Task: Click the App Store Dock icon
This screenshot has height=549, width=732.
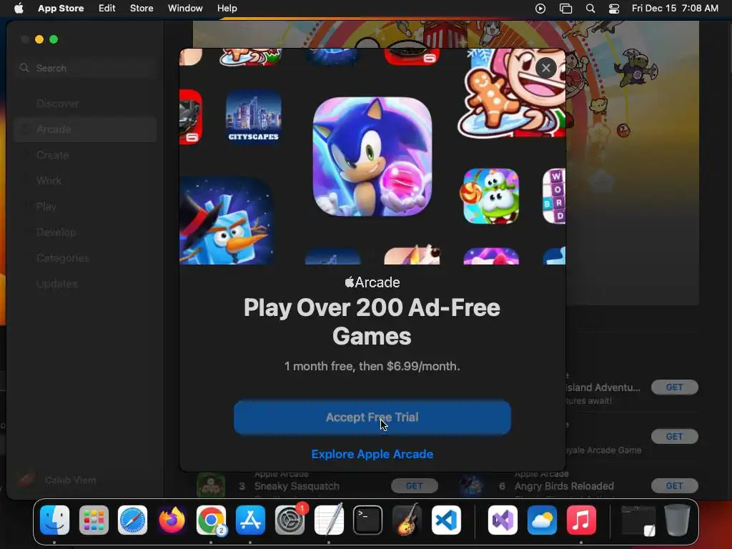Action: (x=250, y=520)
